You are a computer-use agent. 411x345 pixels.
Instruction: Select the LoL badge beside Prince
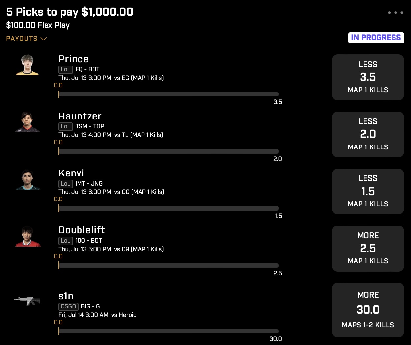point(66,69)
